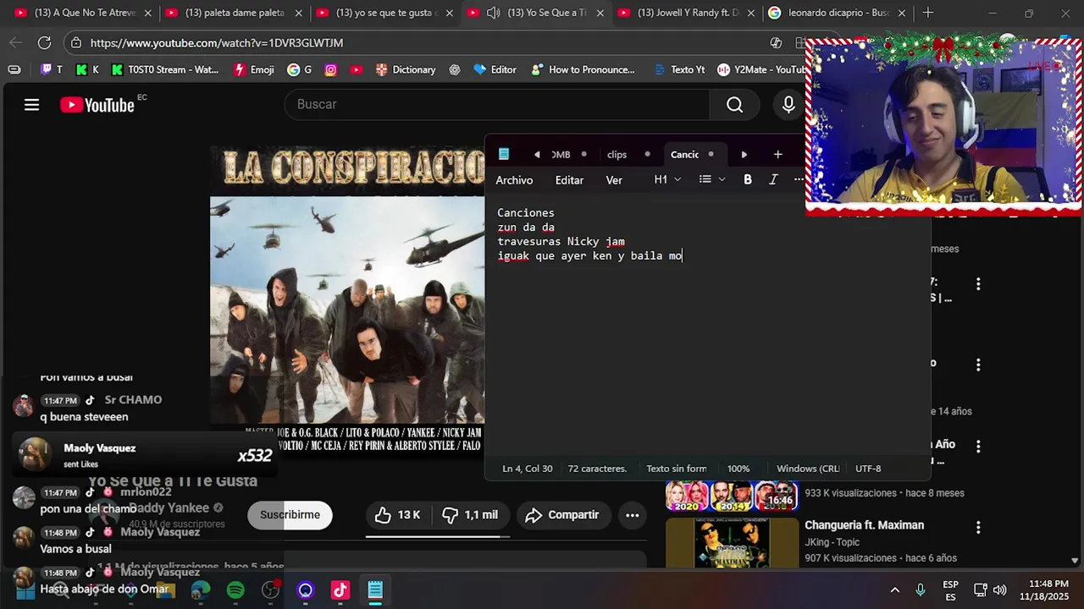Move the Notepad tab strip left with the arrow
The height and width of the screenshot is (609, 1084).
(x=537, y=155)
